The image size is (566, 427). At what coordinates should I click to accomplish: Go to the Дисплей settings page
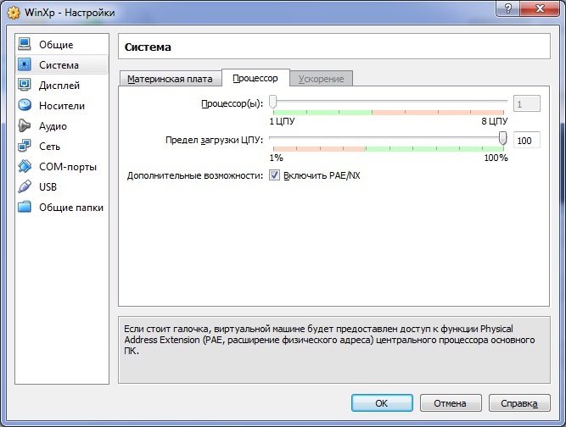(62, 85)
